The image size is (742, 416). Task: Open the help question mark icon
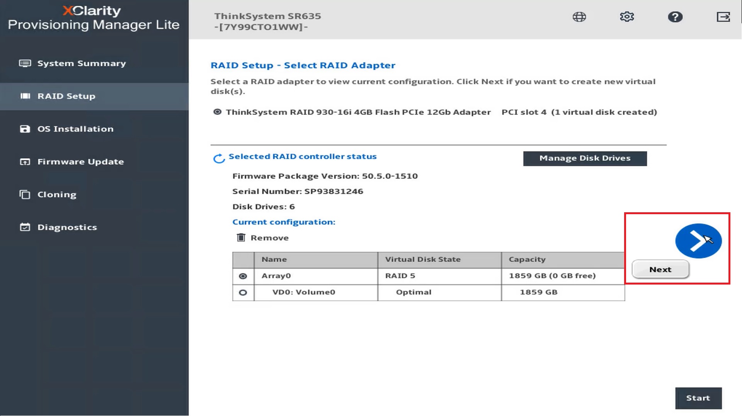click(675, 17)
